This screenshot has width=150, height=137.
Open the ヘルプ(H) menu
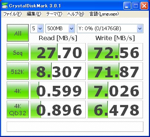point(76,14)
